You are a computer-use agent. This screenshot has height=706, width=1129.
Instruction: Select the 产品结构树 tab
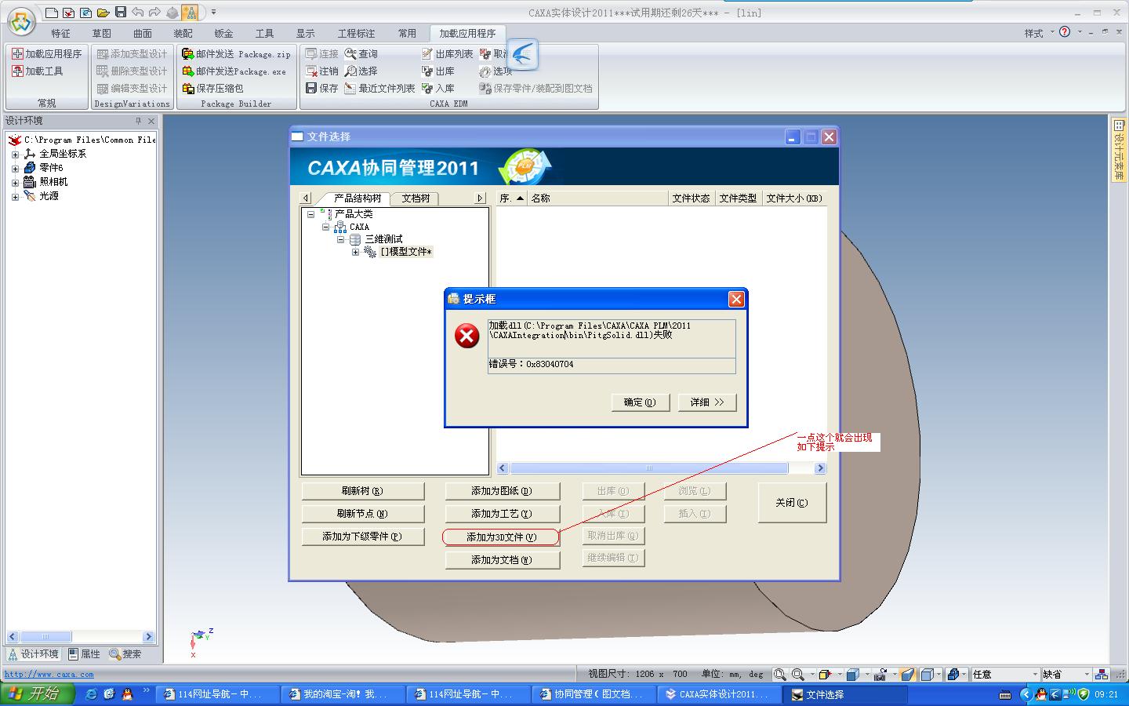click(358, 198)
